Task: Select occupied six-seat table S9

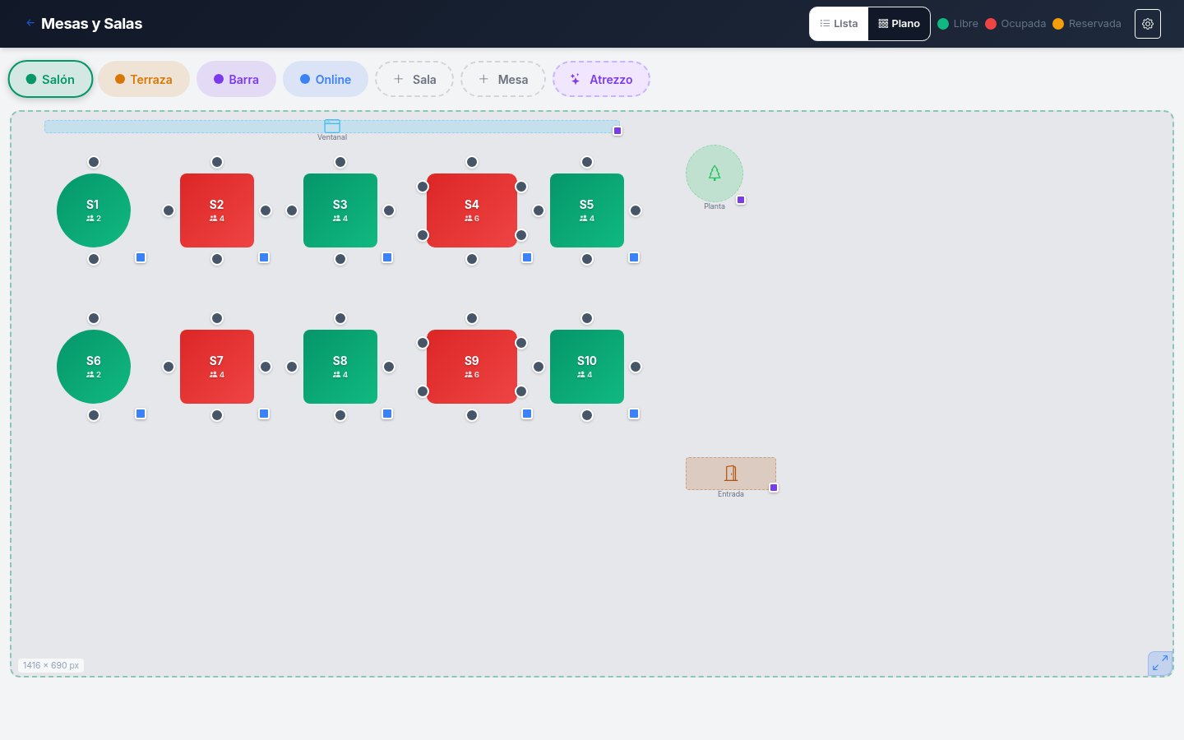Action: pos(472,367)
